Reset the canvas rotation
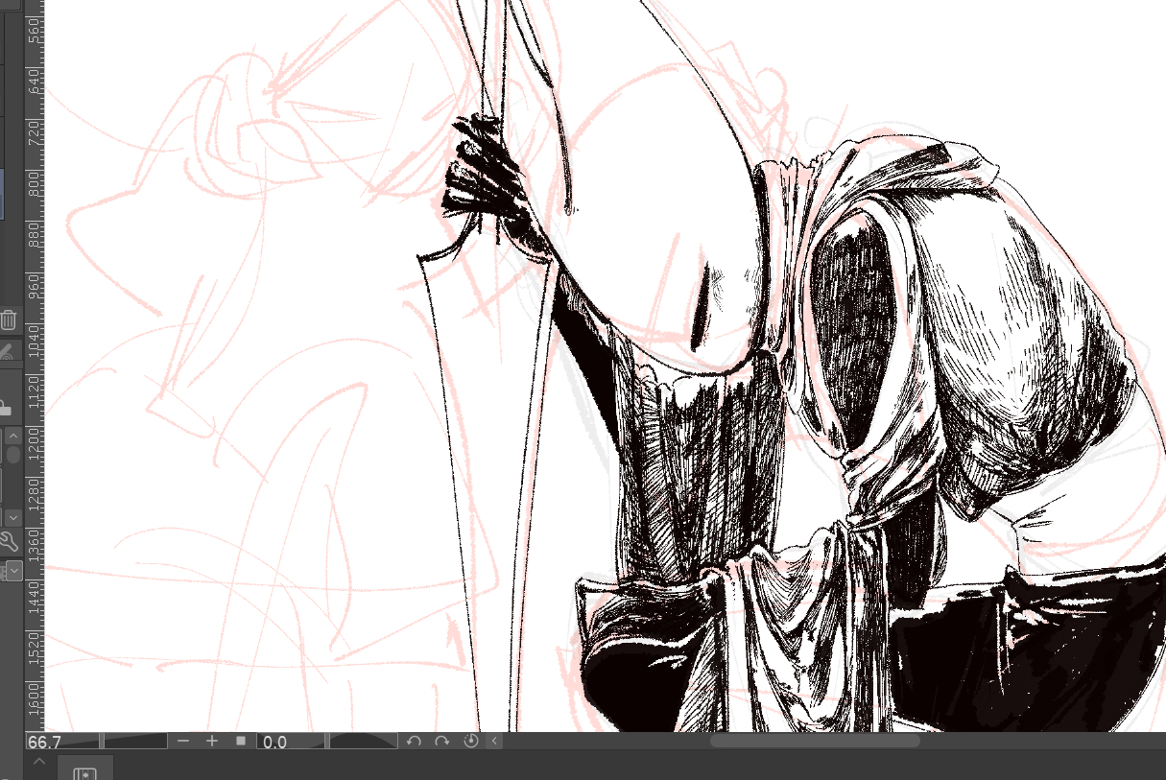Screen dimensions: 1166x780 470,742
